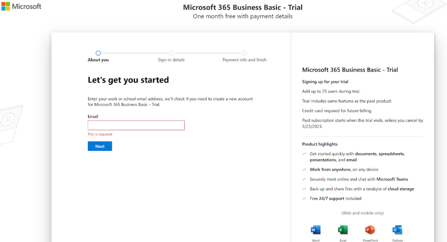Click 'Back up and share files' text
This screenshot has width=447, height=242.
(x=362, y=189)
